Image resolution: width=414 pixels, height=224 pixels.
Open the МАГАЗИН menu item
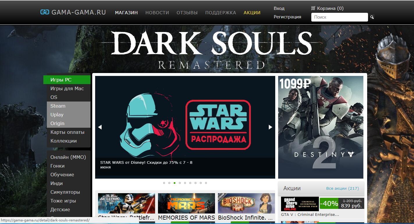[126, 13]
